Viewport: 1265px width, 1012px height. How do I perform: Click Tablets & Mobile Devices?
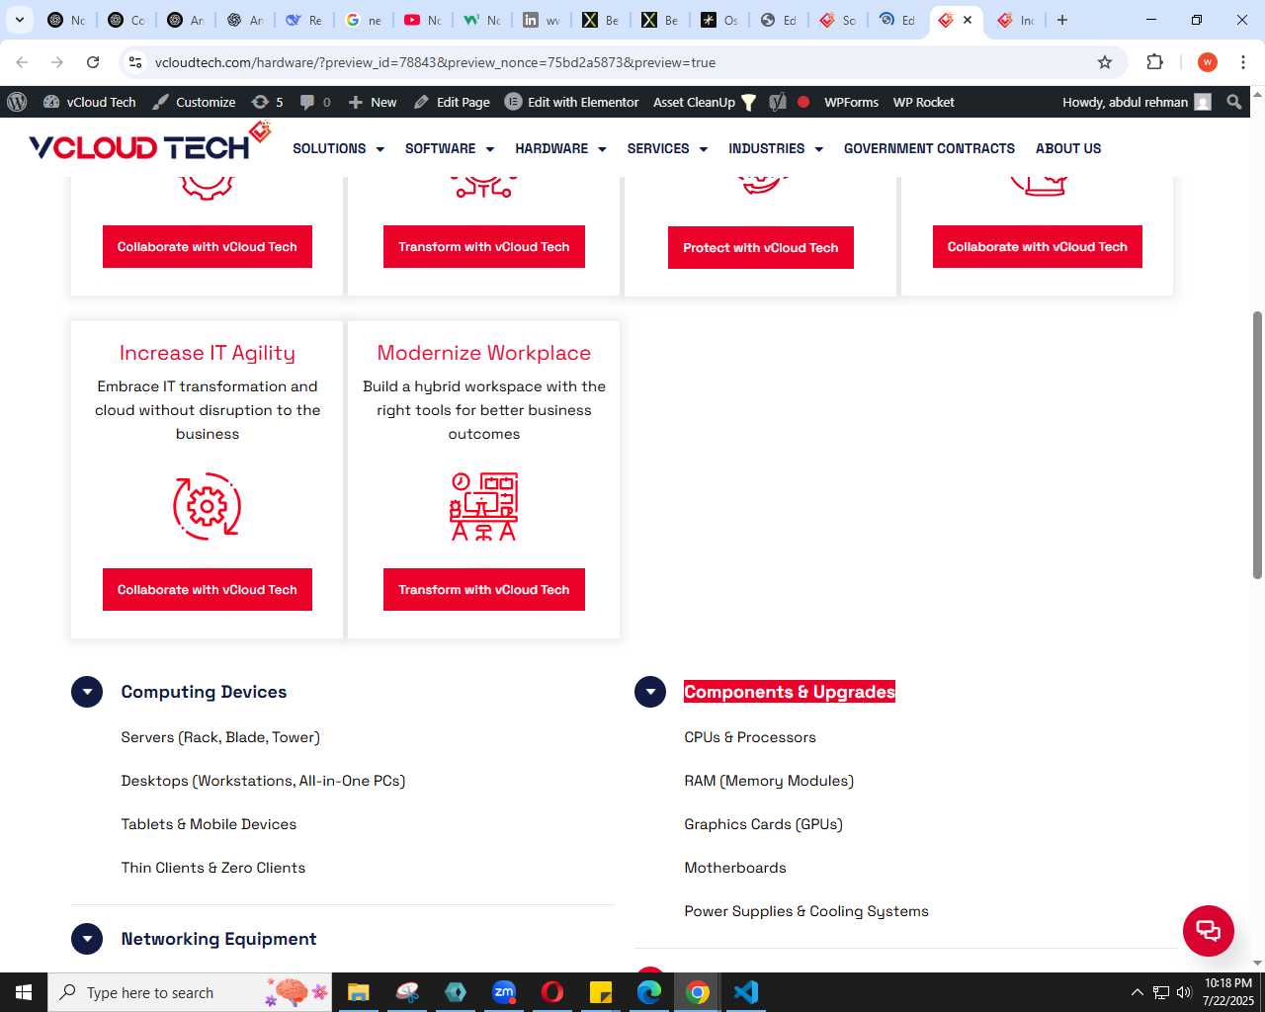click(209, 824)
